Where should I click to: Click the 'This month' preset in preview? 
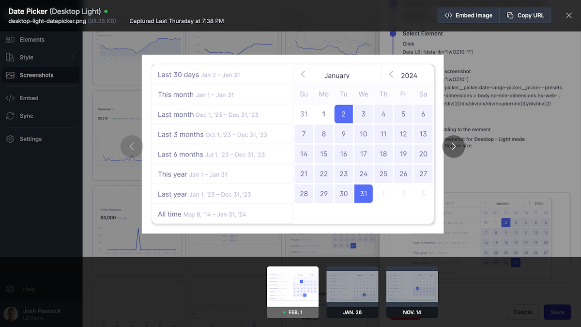click(222, 94)
